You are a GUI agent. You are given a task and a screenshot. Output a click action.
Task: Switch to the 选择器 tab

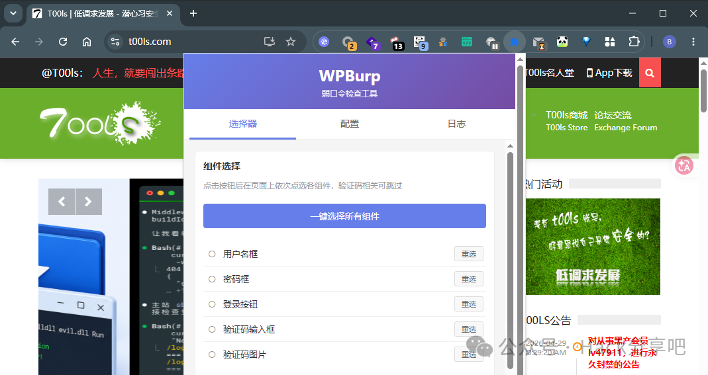[242, 124]
